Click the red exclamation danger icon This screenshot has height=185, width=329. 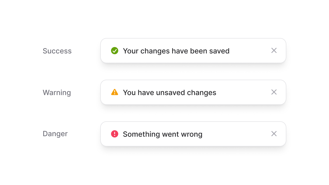pyautogui.click(x=115, y=134)
